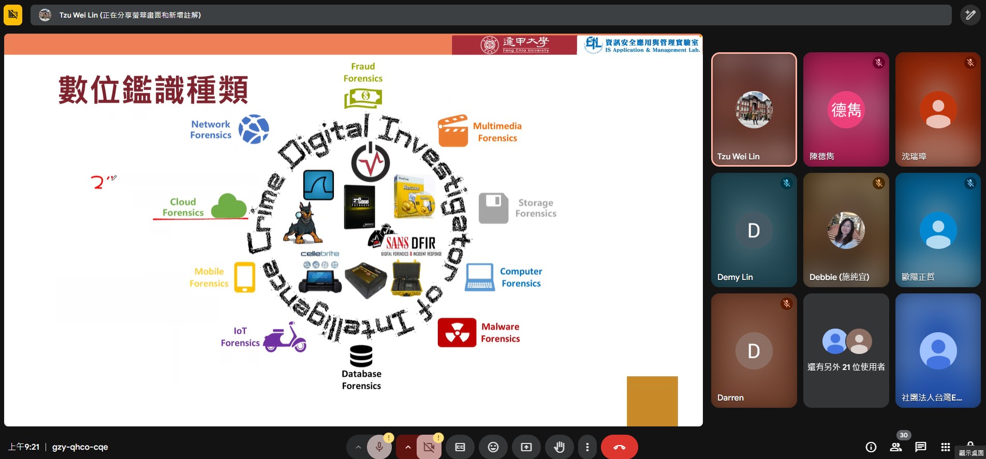Click the IS Application & Management Lab logo
The height and width of the screenshot is (459, 986).
coord(642,45)
